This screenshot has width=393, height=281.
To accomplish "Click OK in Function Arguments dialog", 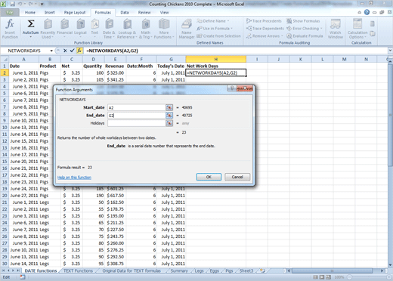I will 209,177.
